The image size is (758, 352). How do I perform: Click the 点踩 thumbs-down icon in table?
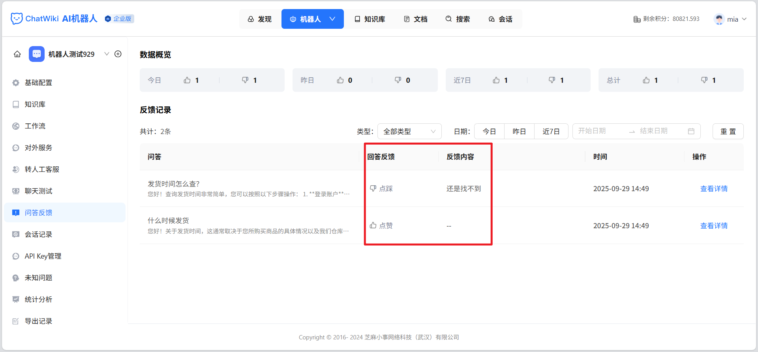pyautogui.click(x=373, y=188)
